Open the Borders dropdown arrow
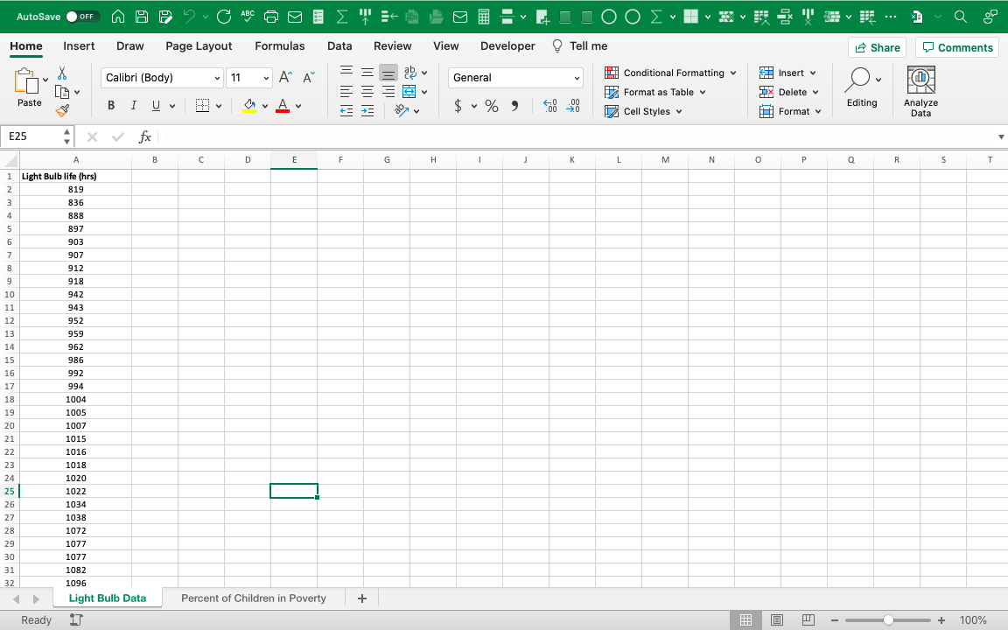Screen dimensions: 1008x630 click(x=219, y=106)
